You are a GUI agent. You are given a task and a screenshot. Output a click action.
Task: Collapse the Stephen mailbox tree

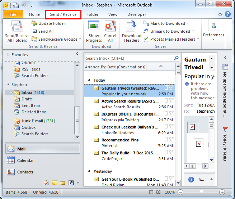(x=8, y=85)
